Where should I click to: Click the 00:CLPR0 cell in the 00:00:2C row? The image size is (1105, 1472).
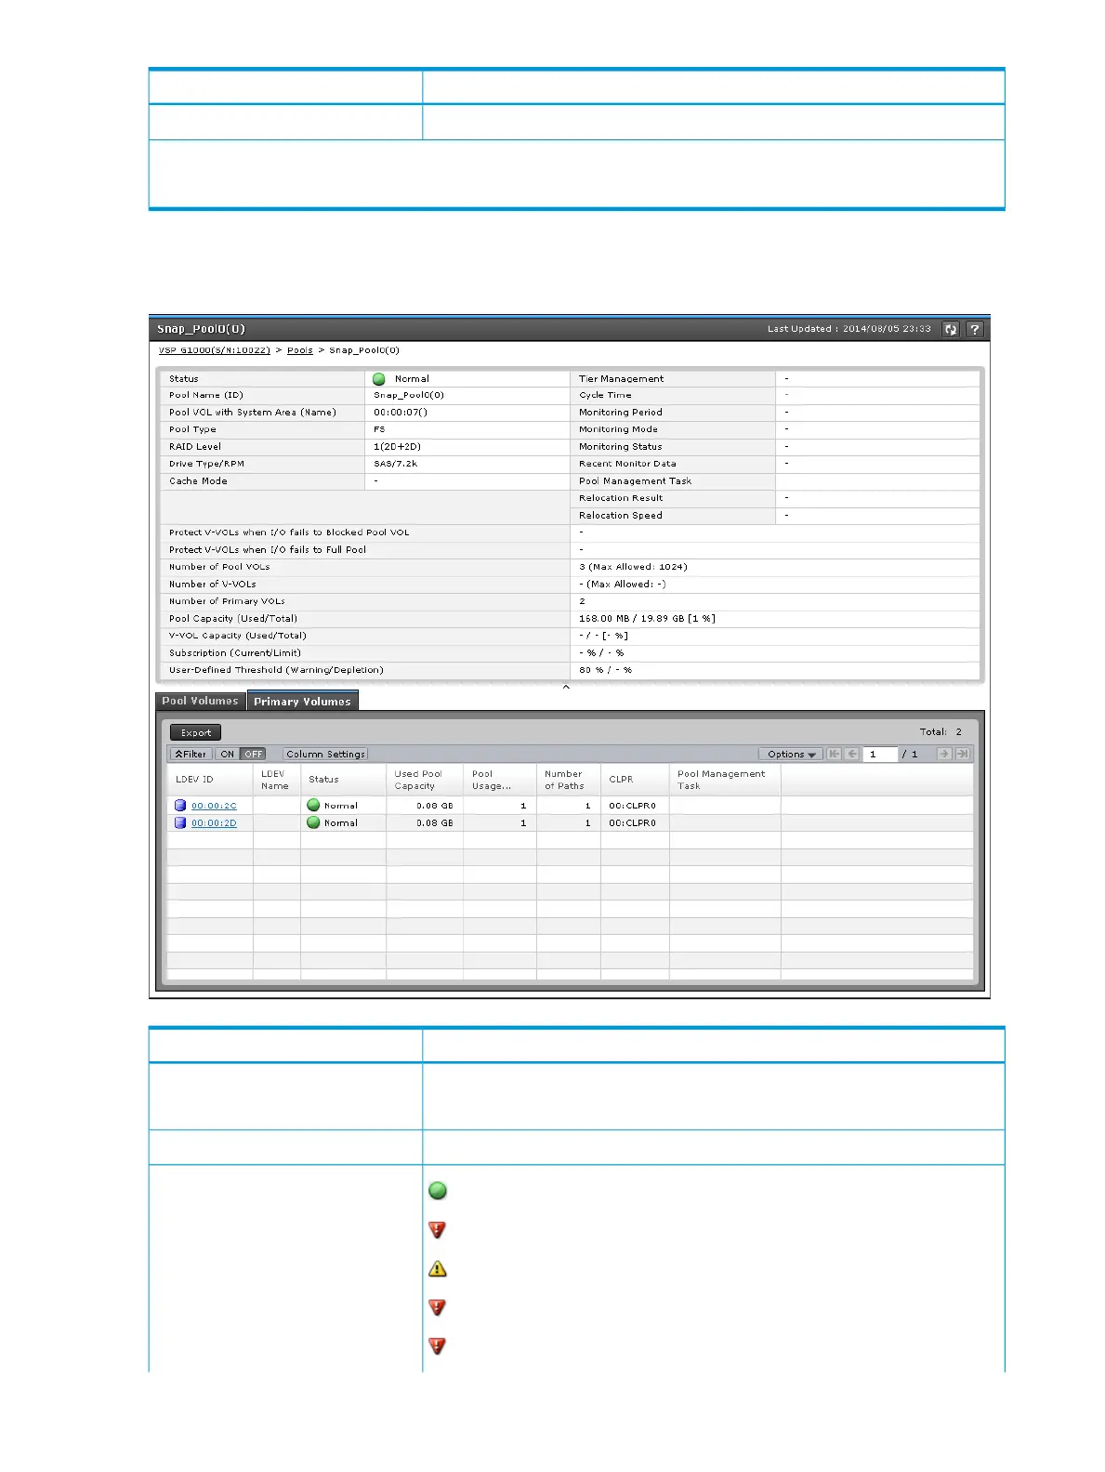point(633,806)
